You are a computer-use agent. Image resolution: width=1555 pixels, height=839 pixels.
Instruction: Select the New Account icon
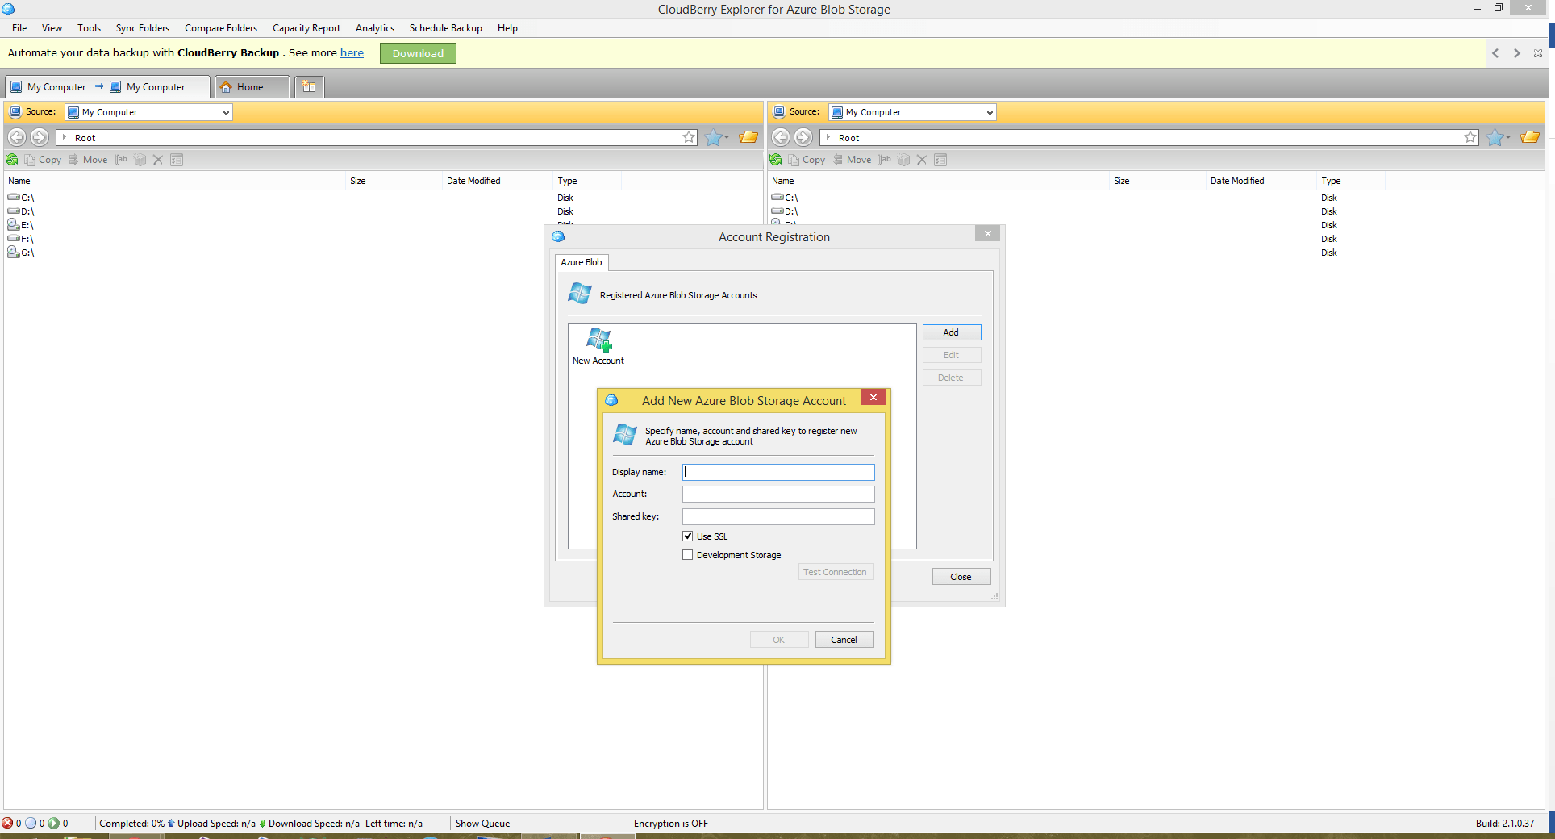pos(598,347)
